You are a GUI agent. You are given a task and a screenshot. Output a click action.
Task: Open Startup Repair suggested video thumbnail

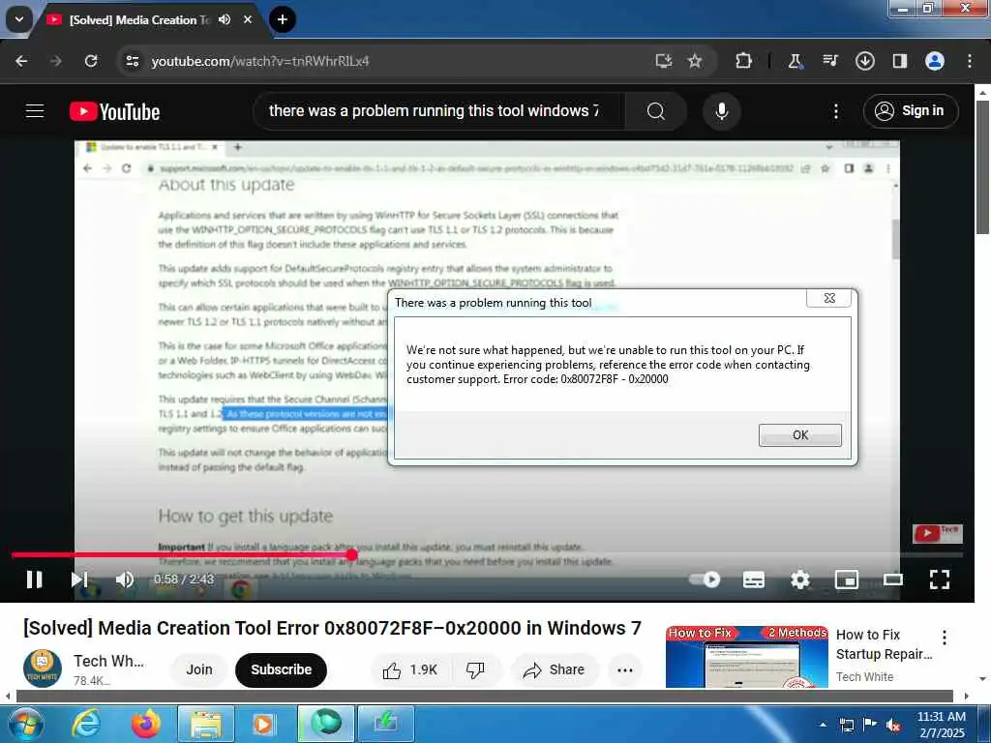click(746, 657)
